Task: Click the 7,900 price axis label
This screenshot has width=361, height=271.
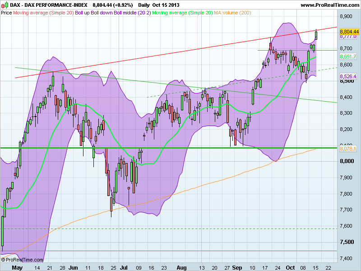Action: click(346, 178)
